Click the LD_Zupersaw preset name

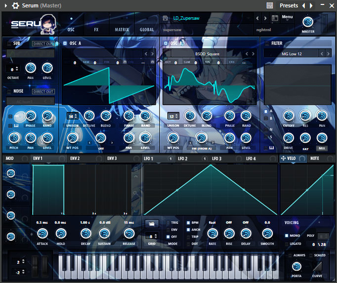tap(186, 18)
